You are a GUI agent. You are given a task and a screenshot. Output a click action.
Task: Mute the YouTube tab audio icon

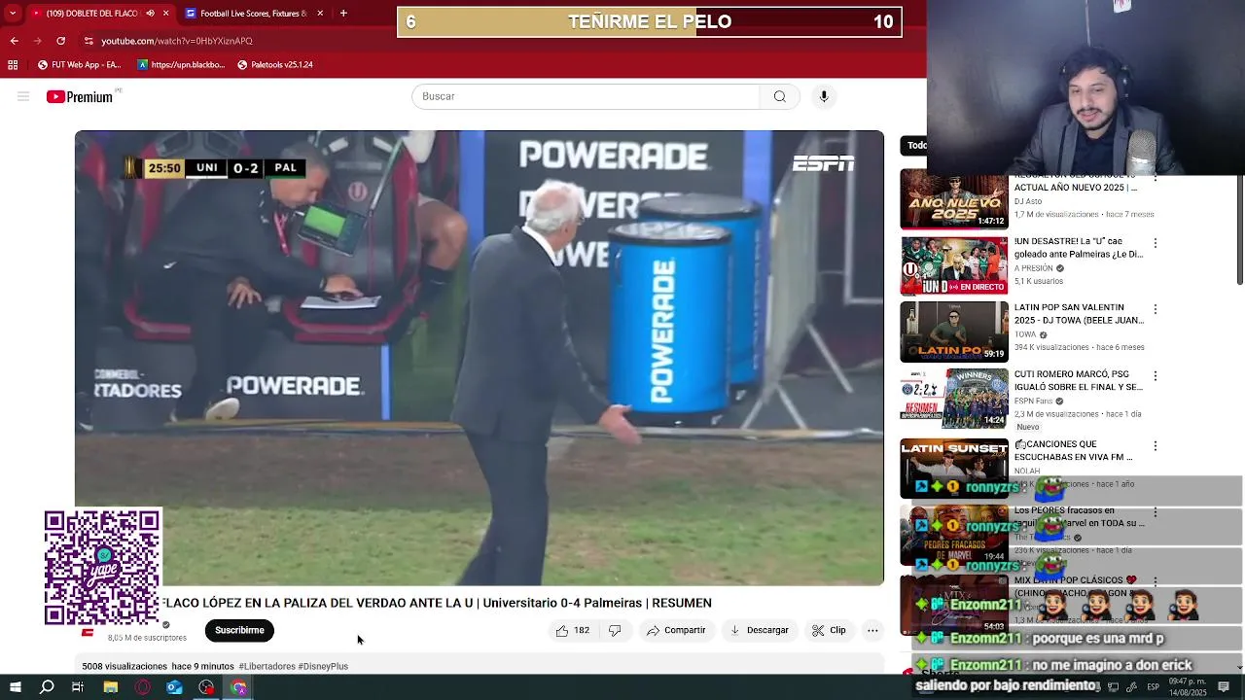[x=150, y=14]
